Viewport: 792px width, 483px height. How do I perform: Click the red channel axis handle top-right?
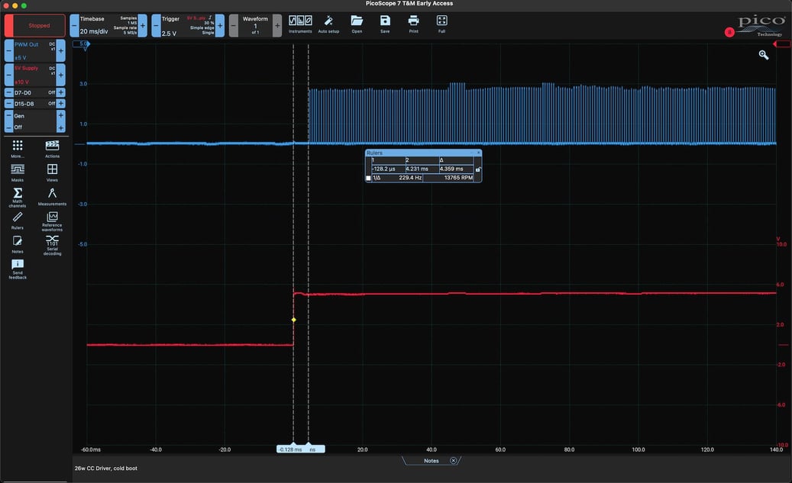(782, 44)
